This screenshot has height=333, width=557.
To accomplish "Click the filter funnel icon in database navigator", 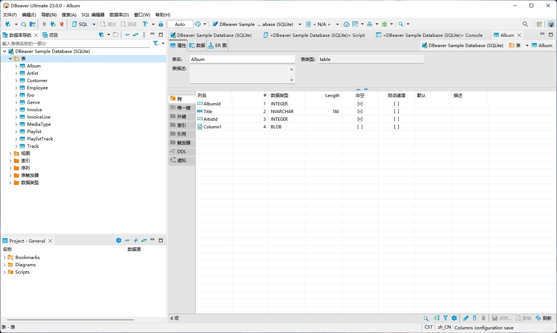I will click(x=156, y=43).
